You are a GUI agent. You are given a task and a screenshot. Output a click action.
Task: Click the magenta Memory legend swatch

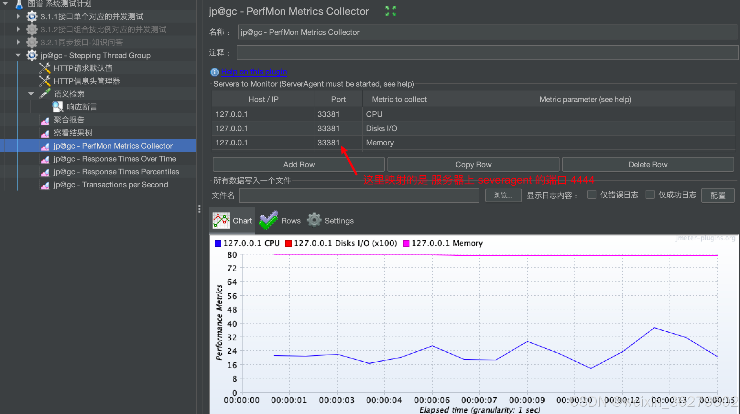(x=407, y=243)
